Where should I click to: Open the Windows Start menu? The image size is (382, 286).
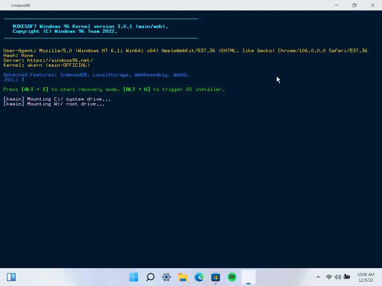[x=134, y=277]
